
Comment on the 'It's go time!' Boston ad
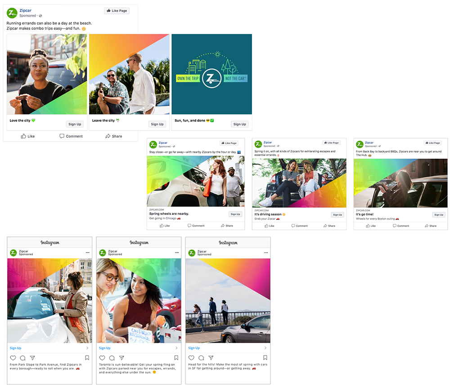click(401, 226)
